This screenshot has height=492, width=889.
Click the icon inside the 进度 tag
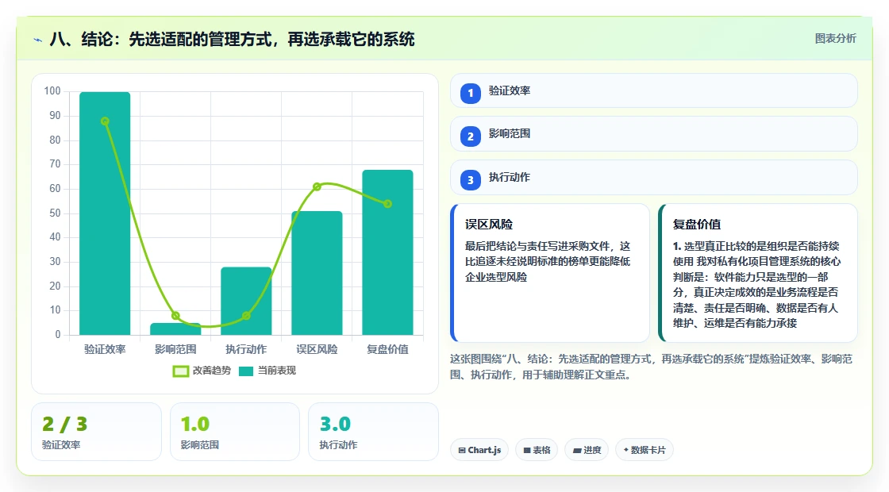(x=577, y=450)
